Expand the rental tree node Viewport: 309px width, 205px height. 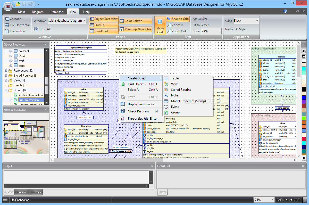(x=11, y=56)
